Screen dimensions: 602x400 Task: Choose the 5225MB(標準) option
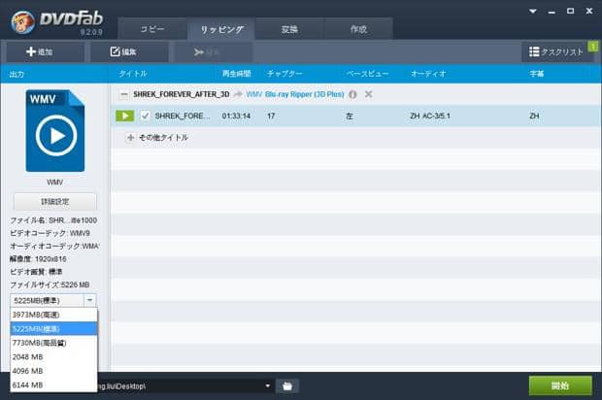[x=53, y=329]
